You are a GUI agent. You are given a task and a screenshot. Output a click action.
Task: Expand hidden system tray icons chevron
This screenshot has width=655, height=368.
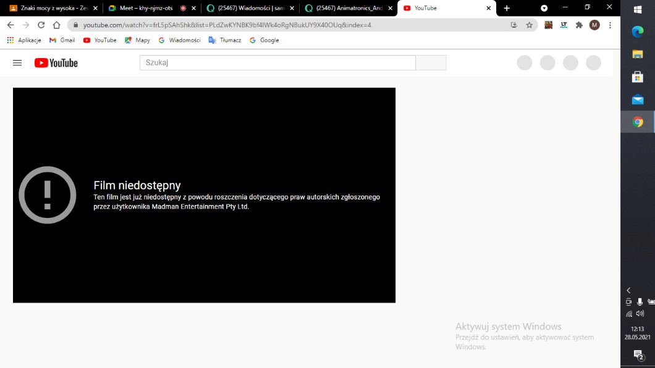click(629, 290)
